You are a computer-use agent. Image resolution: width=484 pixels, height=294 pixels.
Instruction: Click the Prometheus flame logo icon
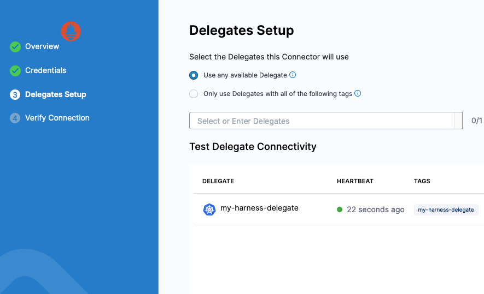point(71,31)
